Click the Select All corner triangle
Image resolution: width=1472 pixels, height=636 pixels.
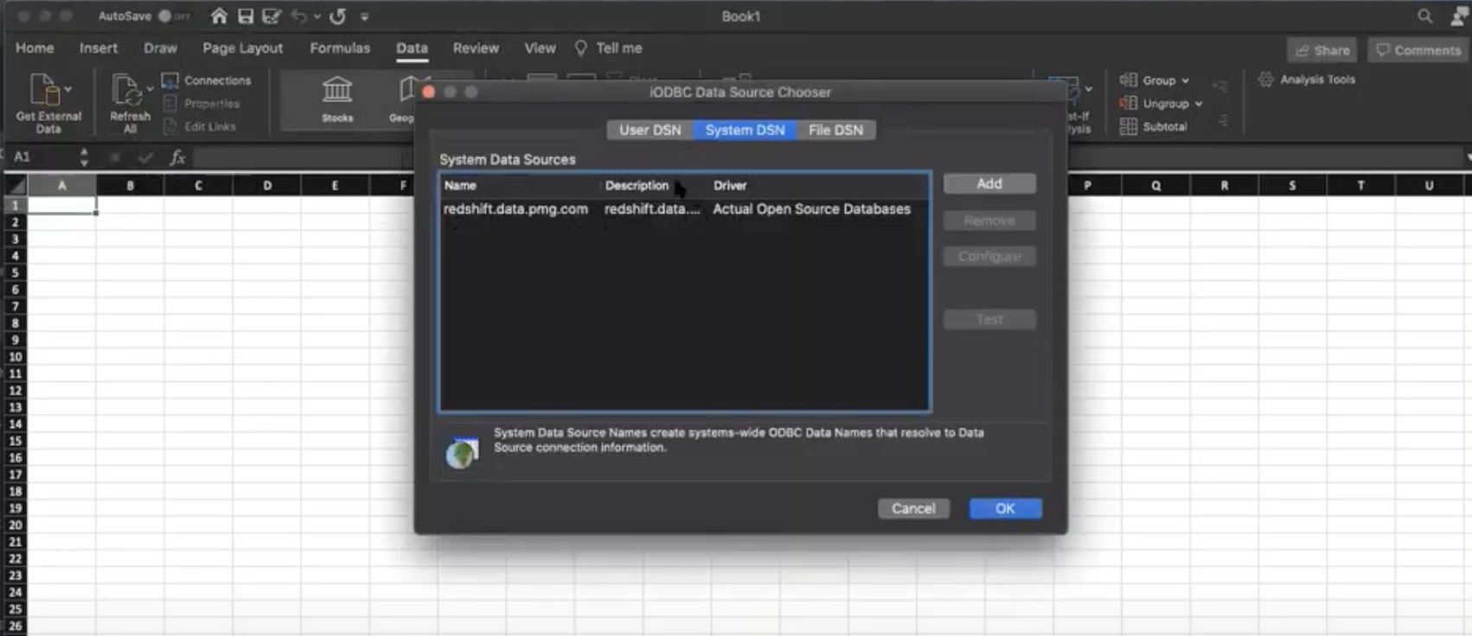pos(16,185)
